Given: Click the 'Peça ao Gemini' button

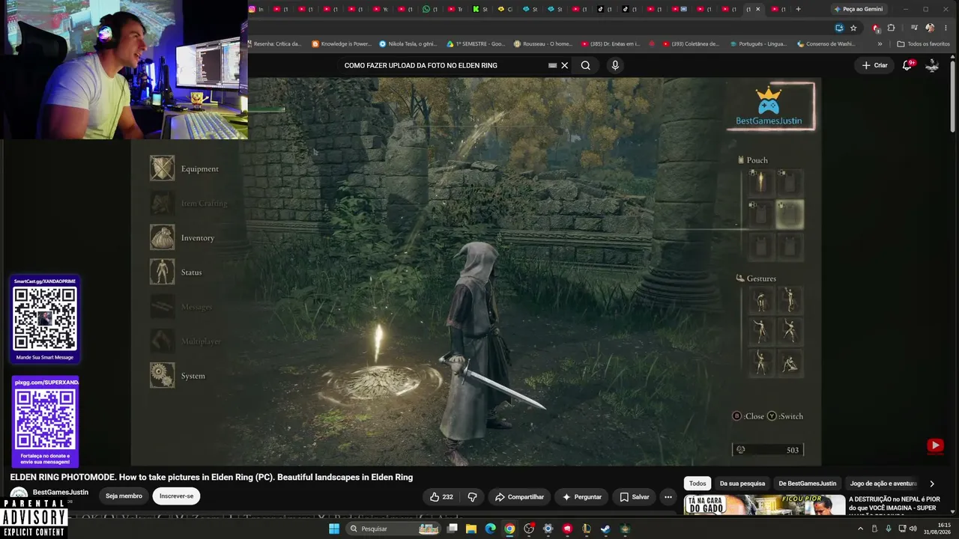Looking at the screenshot, I should coord(859,9).
